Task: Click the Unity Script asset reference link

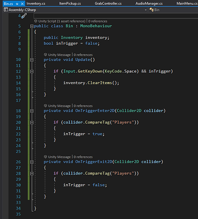Action: point(62,21)
